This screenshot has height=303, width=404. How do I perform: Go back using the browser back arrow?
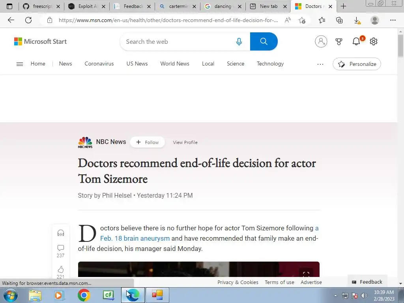(x=11, y=20)
